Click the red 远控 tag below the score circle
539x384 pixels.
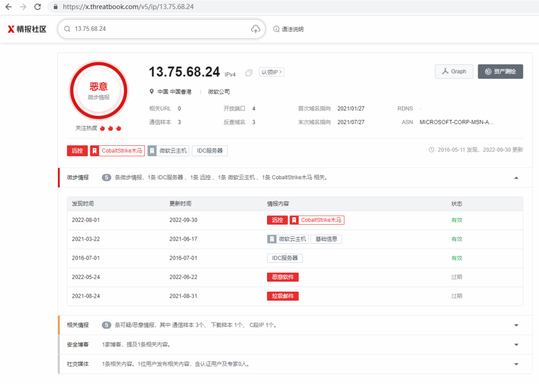77,151
